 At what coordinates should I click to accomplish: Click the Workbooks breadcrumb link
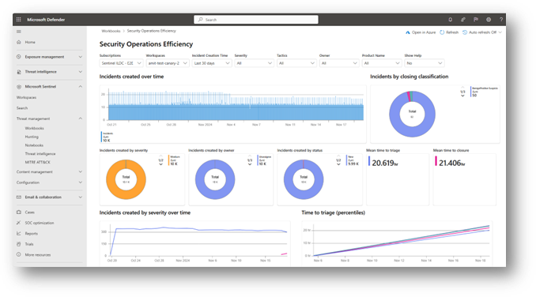[111, 31]
